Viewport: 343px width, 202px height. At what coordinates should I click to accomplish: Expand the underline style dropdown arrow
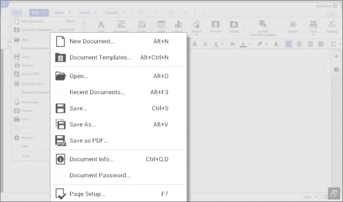pos(223,44)
